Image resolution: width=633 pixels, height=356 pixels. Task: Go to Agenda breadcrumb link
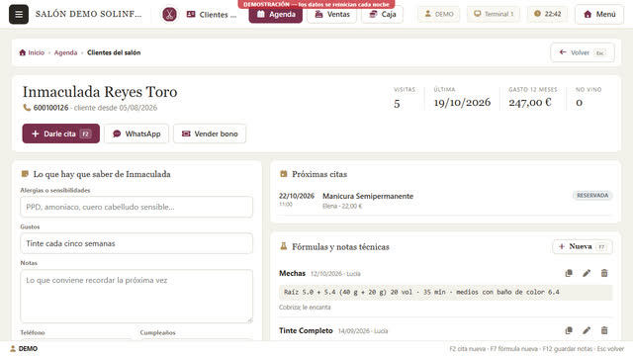pos(66,52)
